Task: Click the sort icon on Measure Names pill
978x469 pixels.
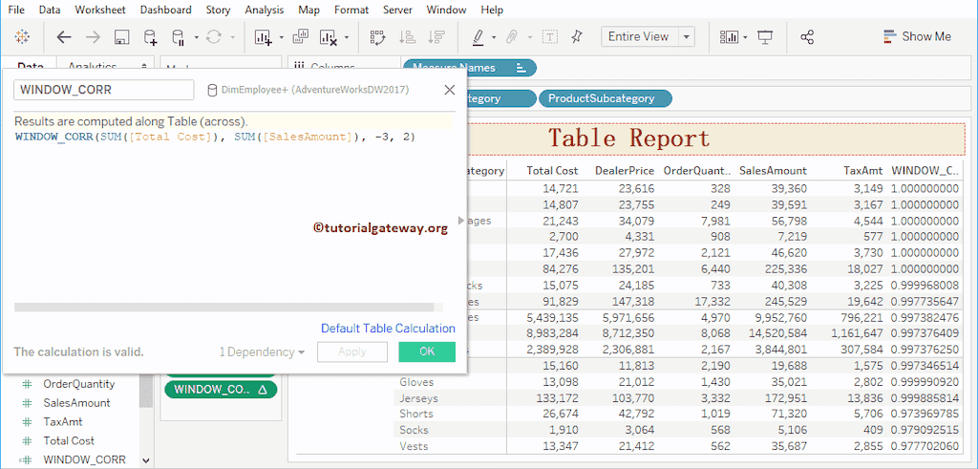Action: pos(521,68)
